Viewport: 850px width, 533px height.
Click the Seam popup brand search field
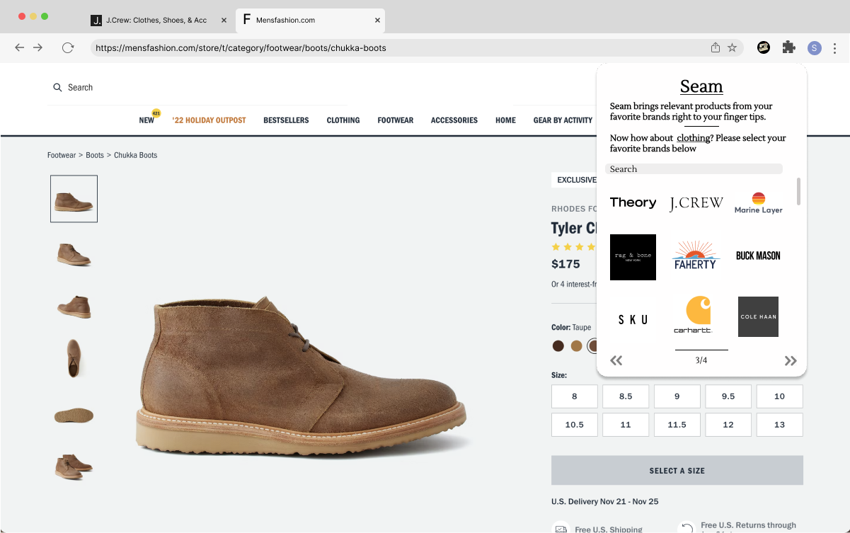tap(694, 169)
